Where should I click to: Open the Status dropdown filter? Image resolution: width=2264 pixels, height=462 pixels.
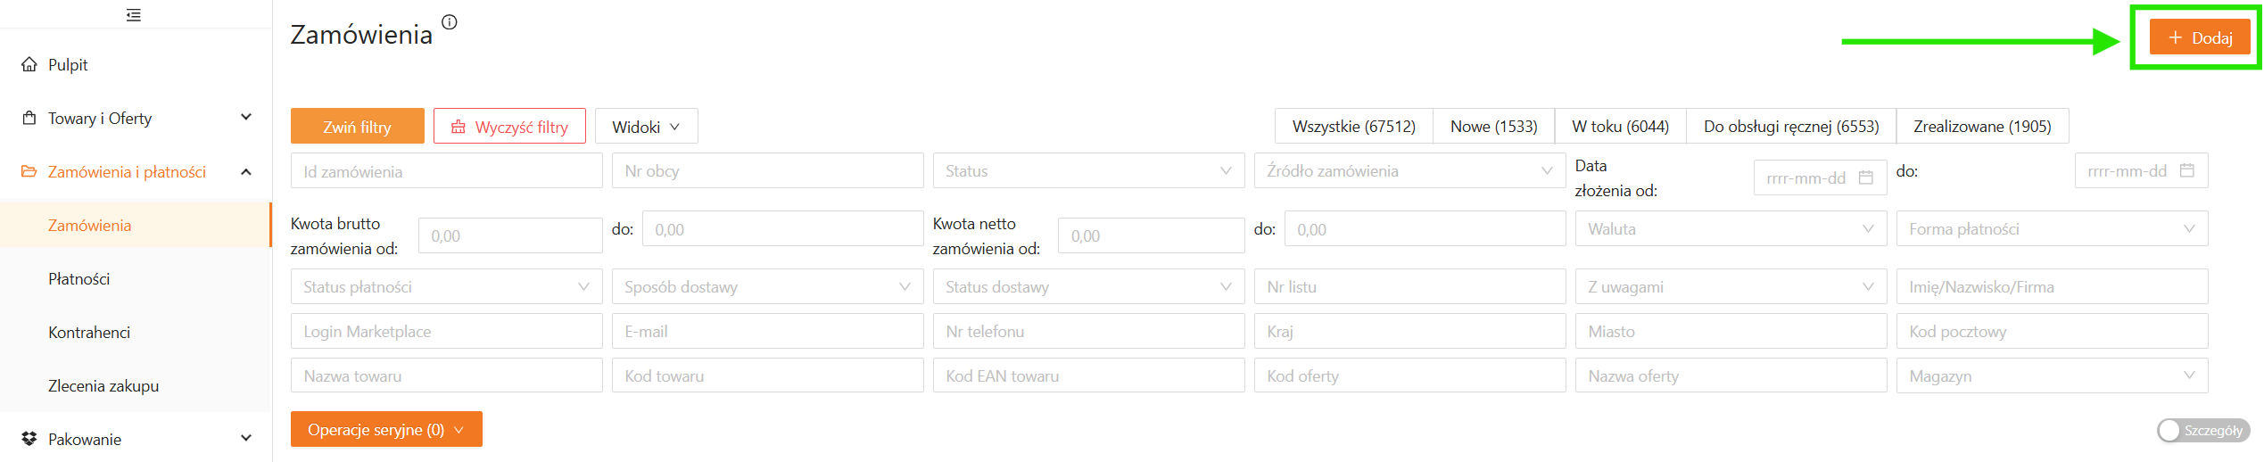[x=1087, y=170]
